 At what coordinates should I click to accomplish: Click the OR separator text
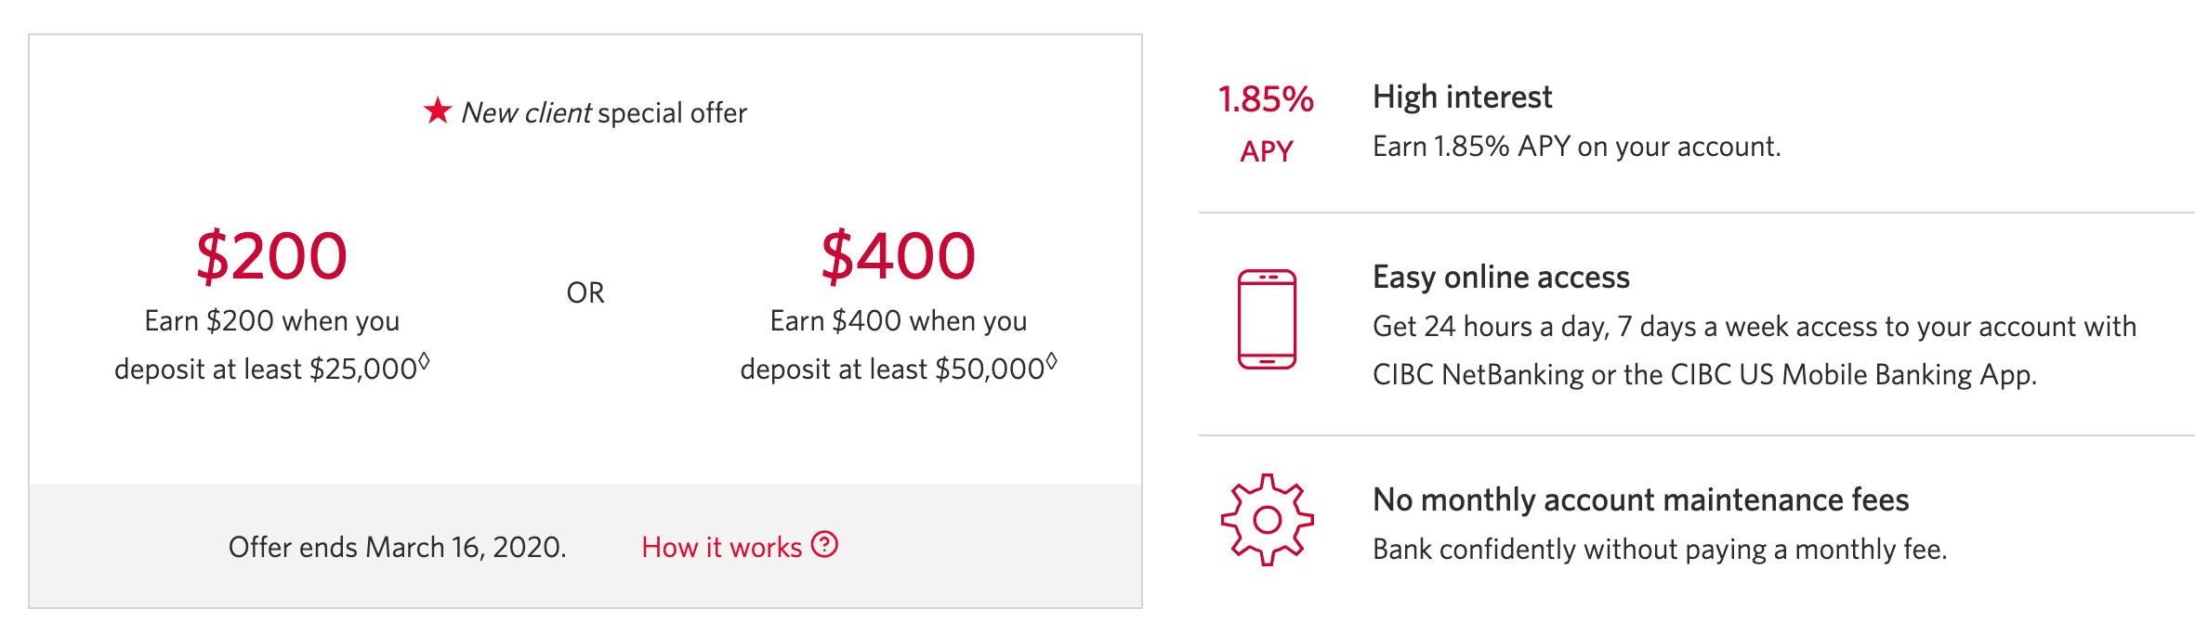[585, 292]
